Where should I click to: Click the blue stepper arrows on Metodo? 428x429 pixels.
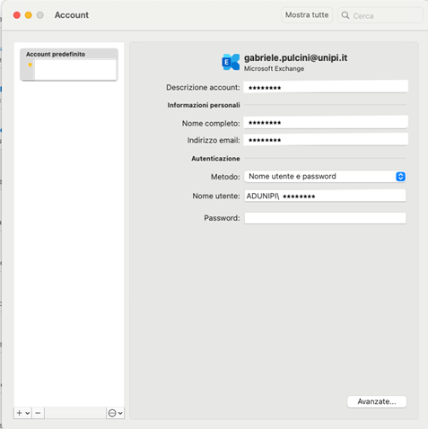pos(400,177)
